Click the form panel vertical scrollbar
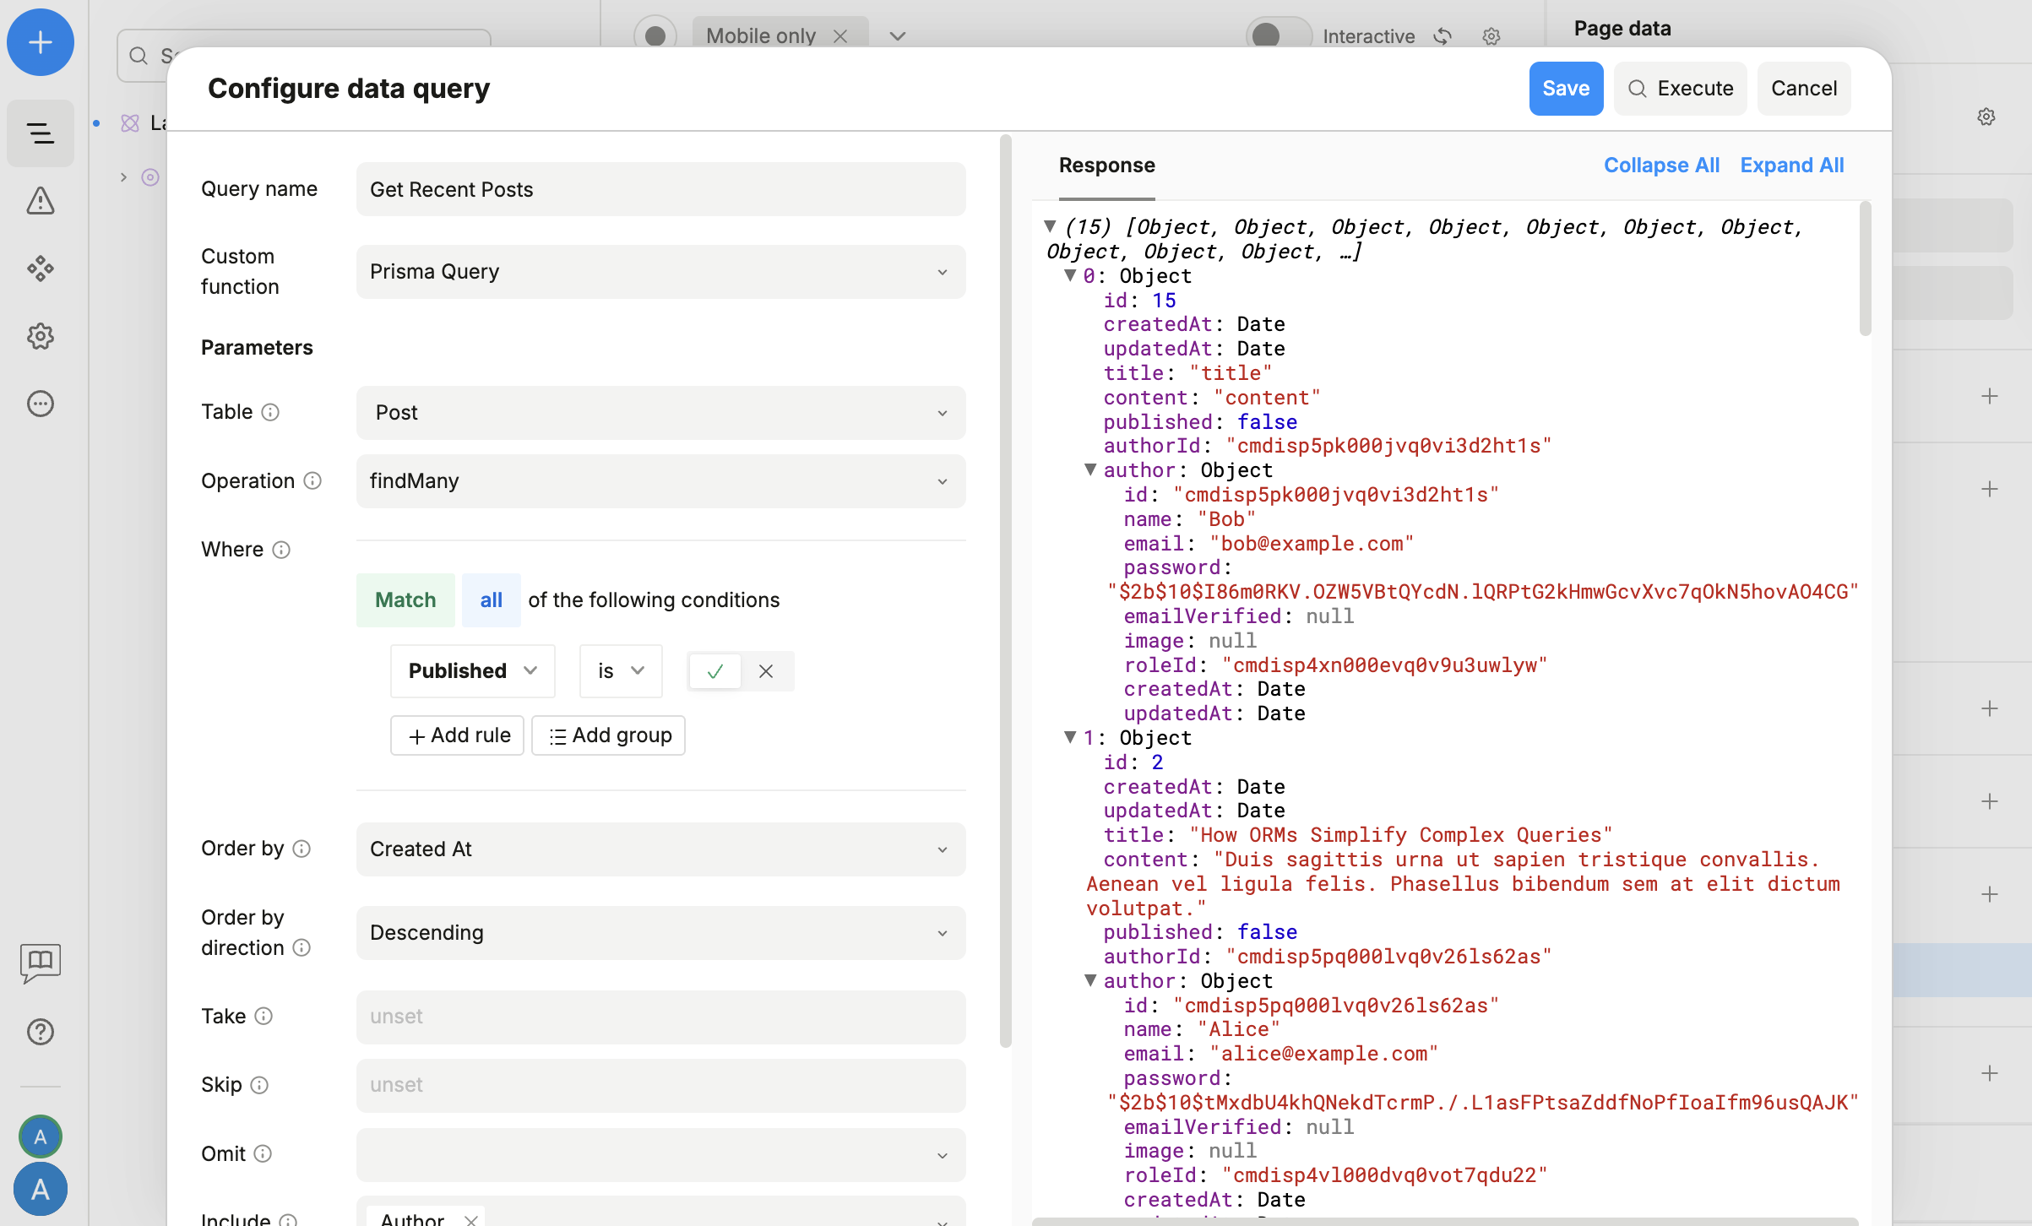 (x=1005, y=591)
